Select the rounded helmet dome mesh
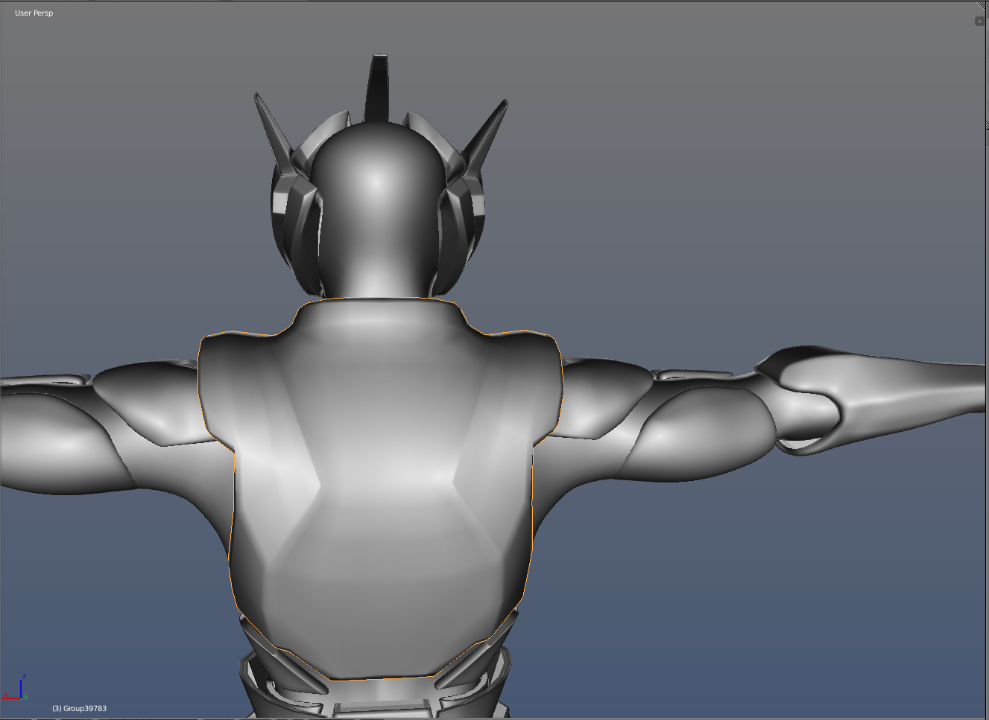The image size is (989, 720). [x=376, y=208]
